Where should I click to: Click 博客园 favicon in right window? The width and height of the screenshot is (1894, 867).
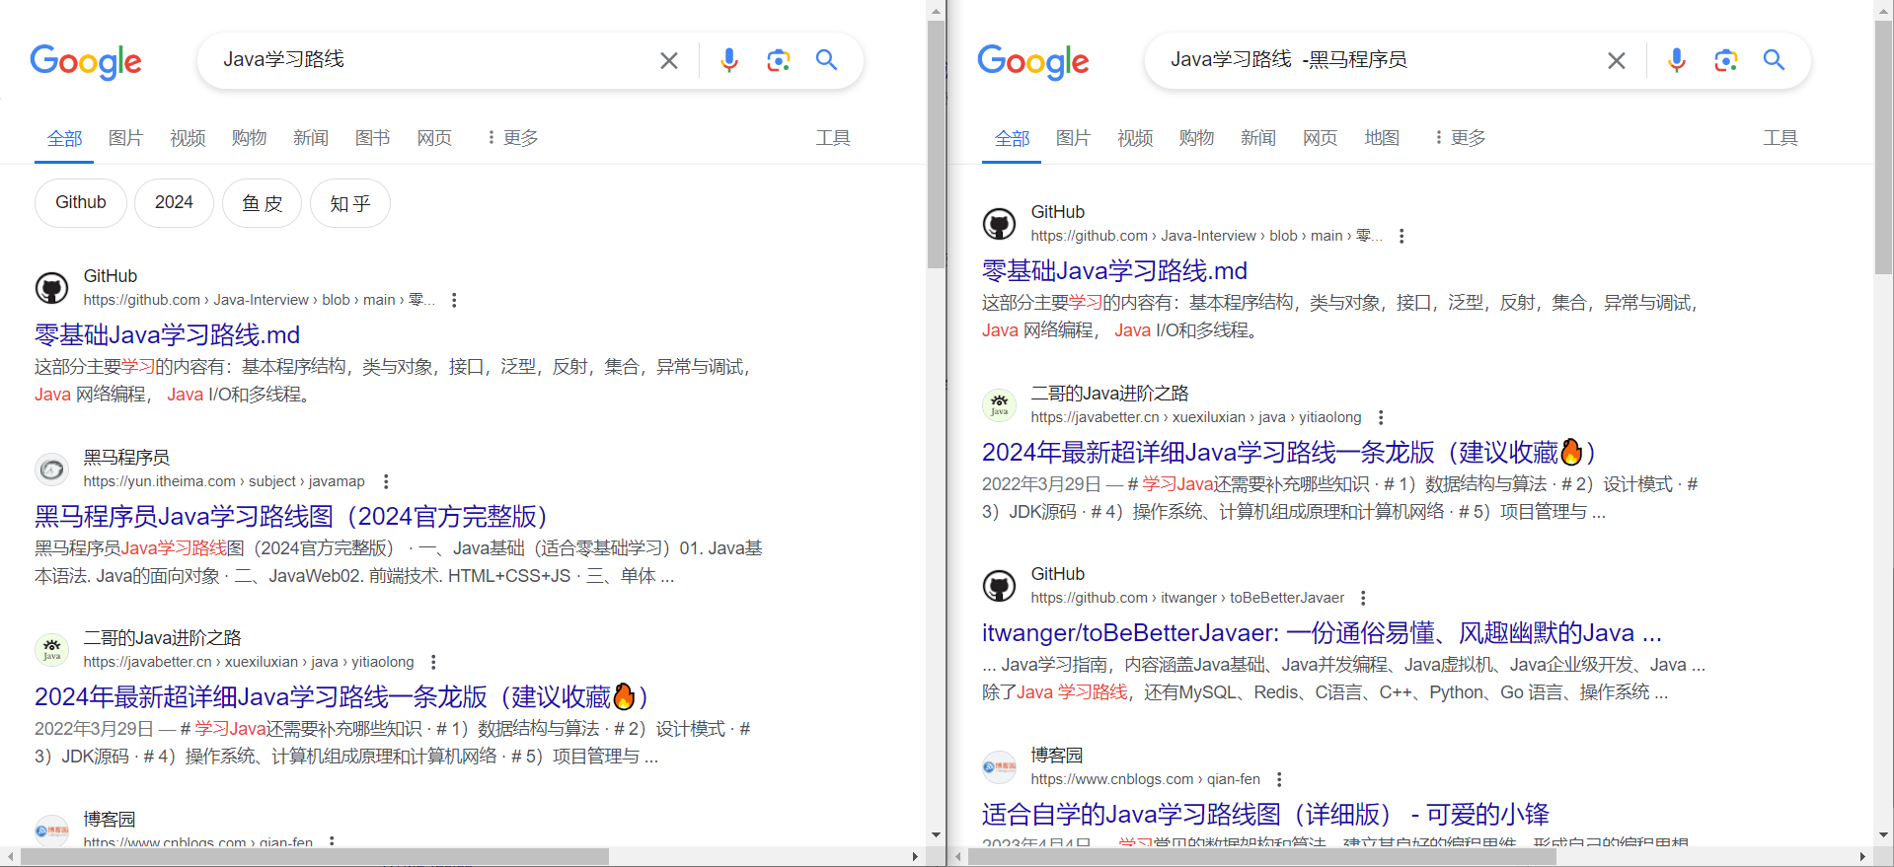1000,766
